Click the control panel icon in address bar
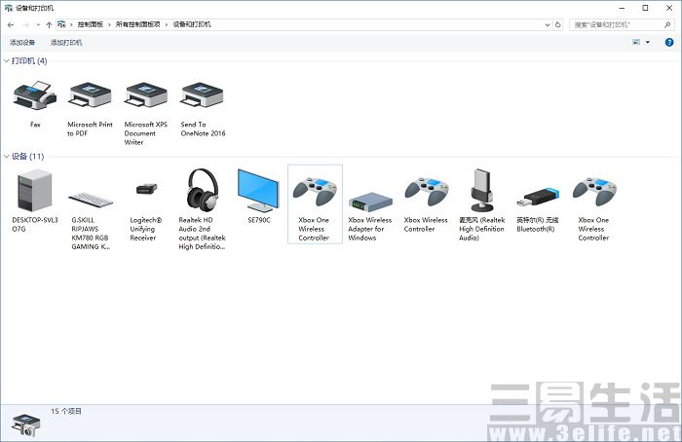Screen dimensions: 682x442 click(x=61, y=24)
